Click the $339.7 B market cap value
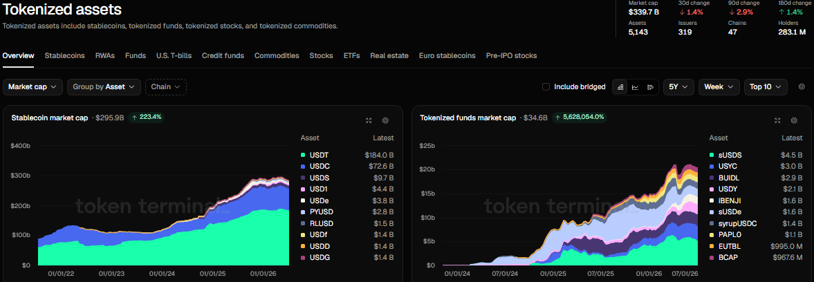The height and width of the screenshot is (282, 814). [x=644, y=12]
